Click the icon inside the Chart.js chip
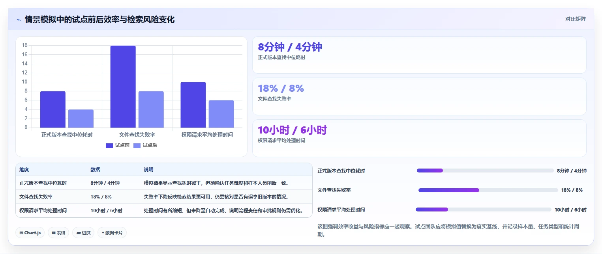602x254 pixels. tap(21, 233)
